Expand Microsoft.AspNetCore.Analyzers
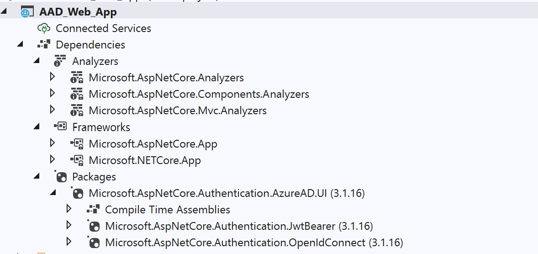 53,77
